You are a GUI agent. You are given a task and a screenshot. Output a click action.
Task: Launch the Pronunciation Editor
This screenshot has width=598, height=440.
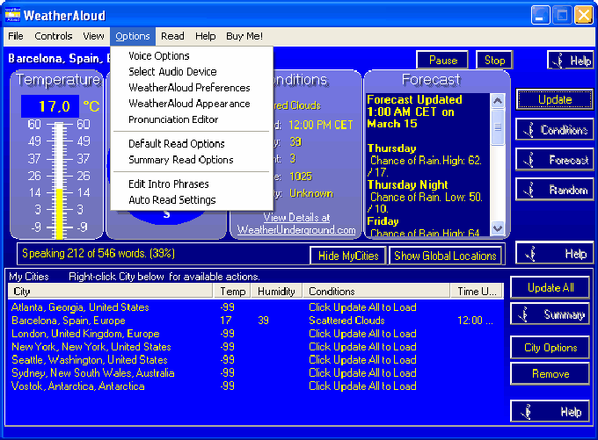point(173,119)
